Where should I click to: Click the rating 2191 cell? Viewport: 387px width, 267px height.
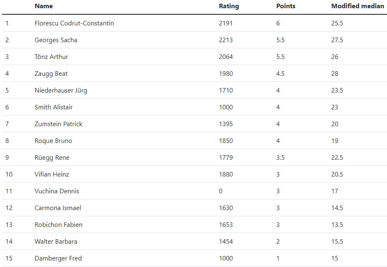point(225,23)
